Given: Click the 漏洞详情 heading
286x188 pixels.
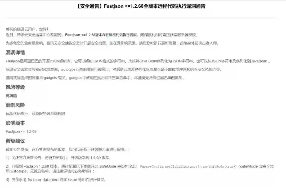Looking at the screenshot, I should 15,53.
